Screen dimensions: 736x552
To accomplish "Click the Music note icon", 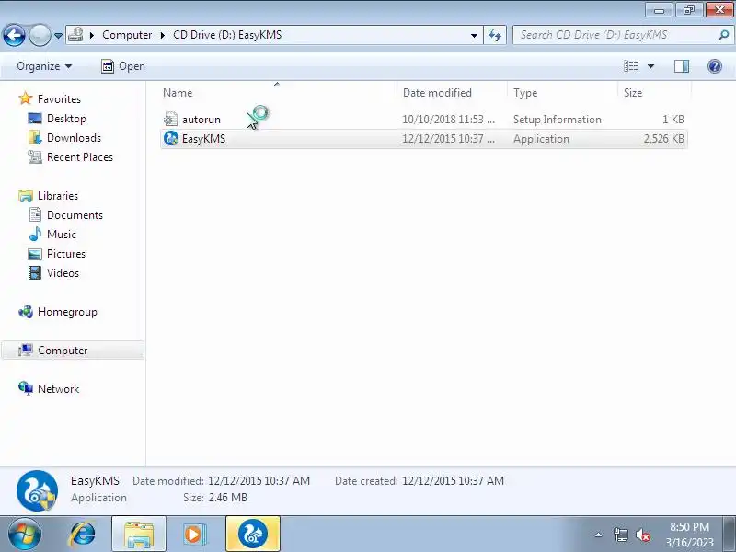I will (x=35, y=235).
